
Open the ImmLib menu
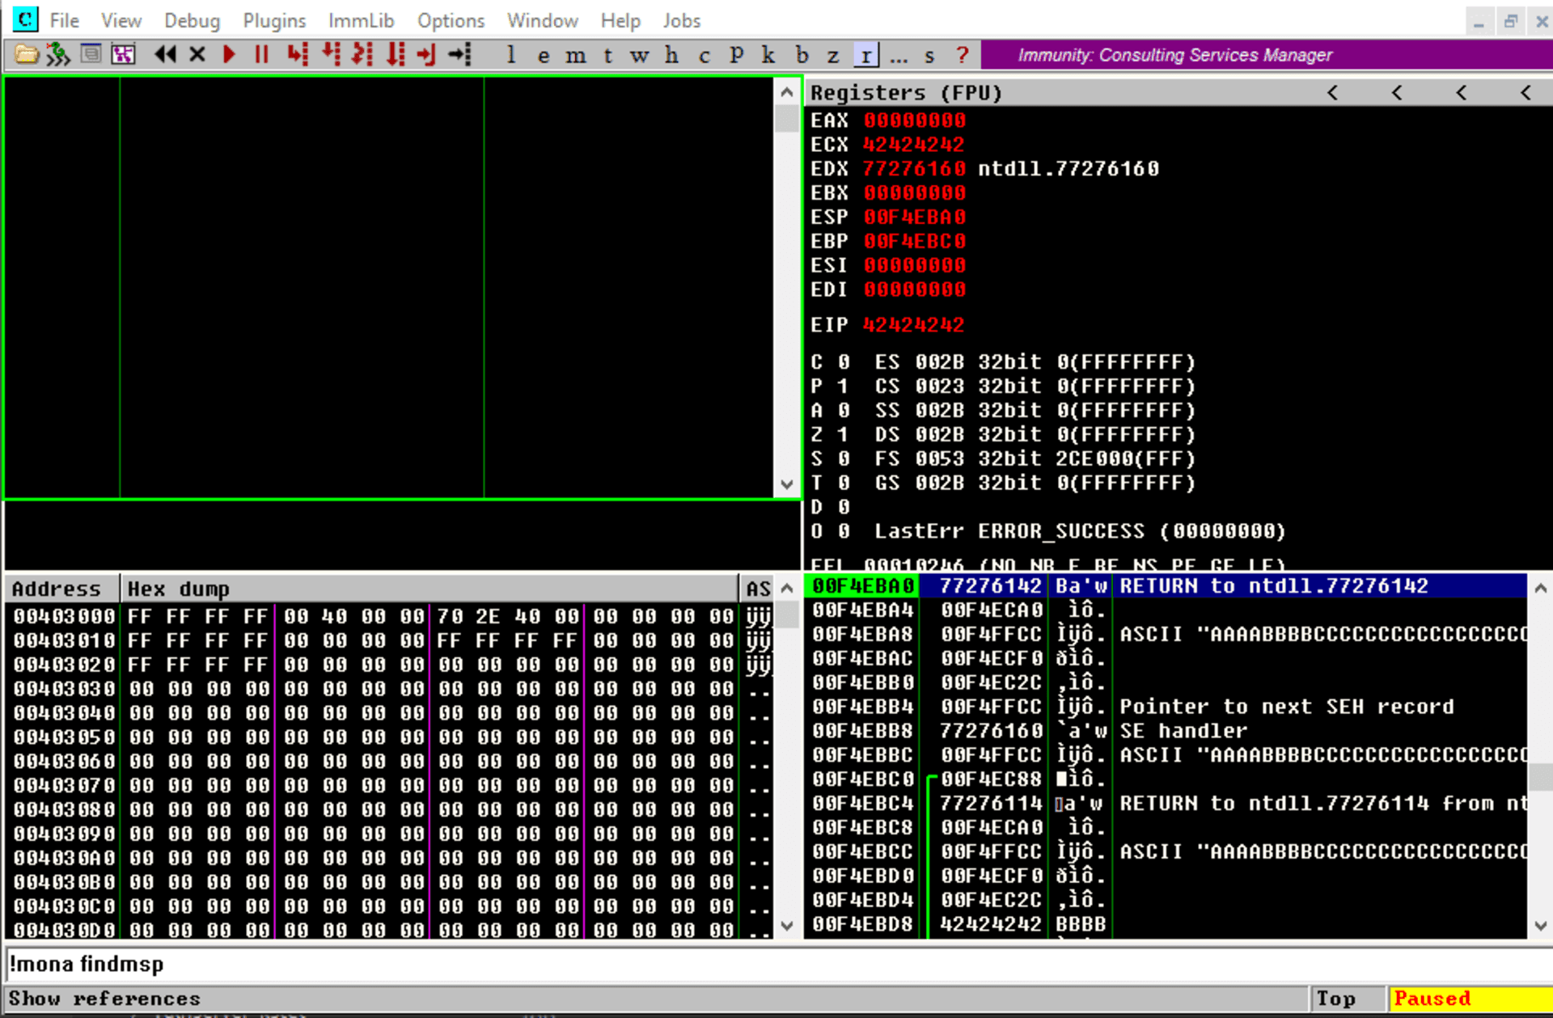(362, 20)
